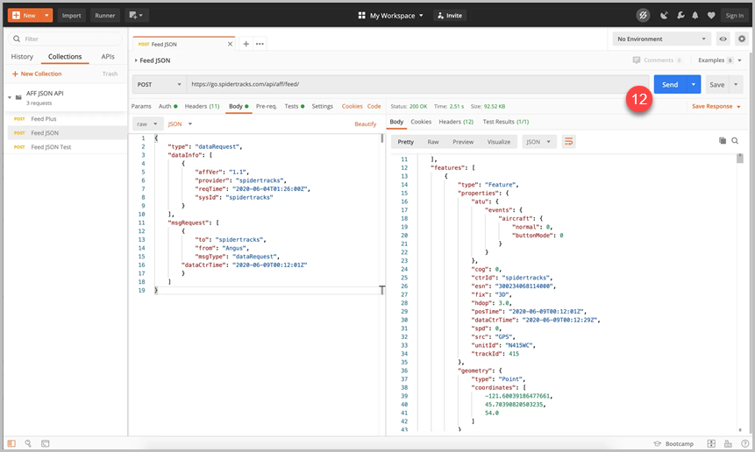This screenshot has width=755, height=452.
Task: Switch response view to Visualize
Action: (x=498, y=142)
